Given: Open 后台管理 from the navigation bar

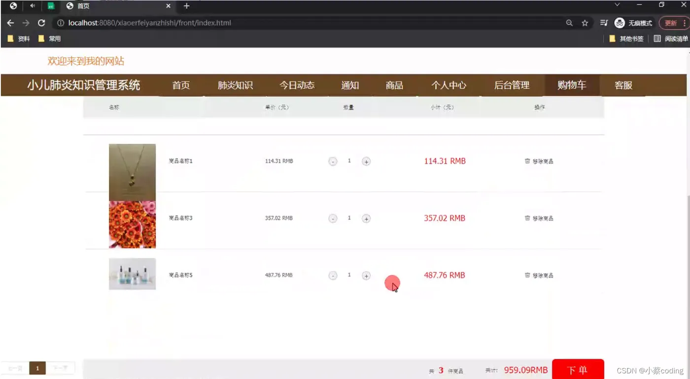Looking at the screenshot, I should [x=512, y=85].
